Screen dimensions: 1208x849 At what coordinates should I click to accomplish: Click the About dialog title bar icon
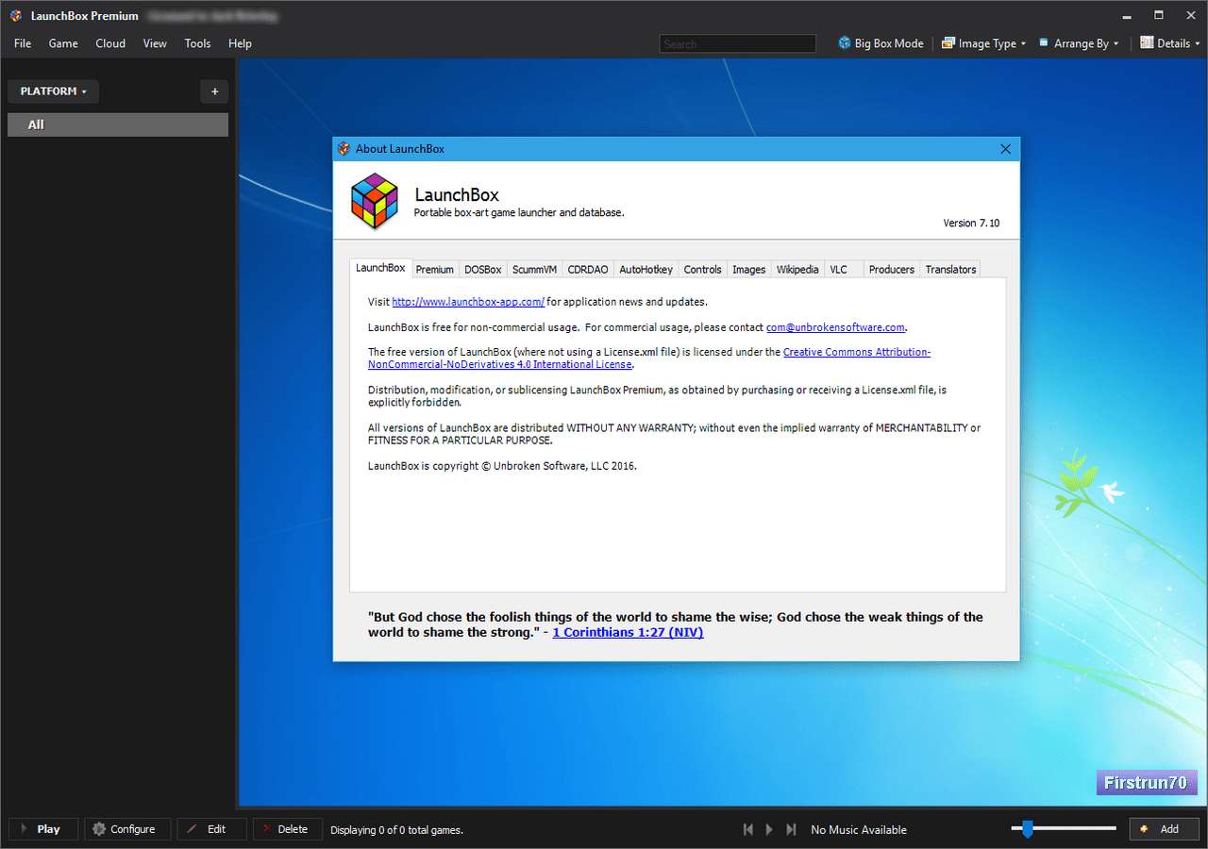click(344, 149)
